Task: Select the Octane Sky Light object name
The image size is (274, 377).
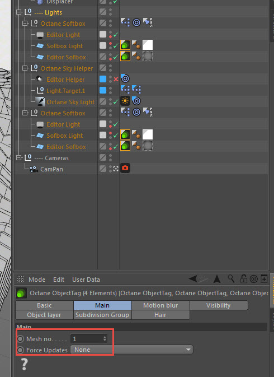Action: tap(71, 102)
